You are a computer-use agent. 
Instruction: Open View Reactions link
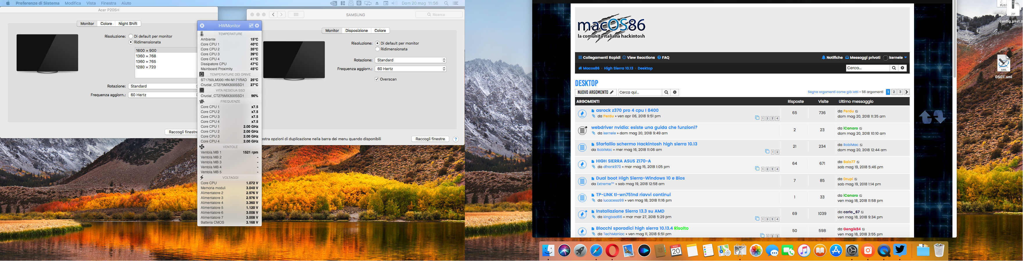pos(638,58)
